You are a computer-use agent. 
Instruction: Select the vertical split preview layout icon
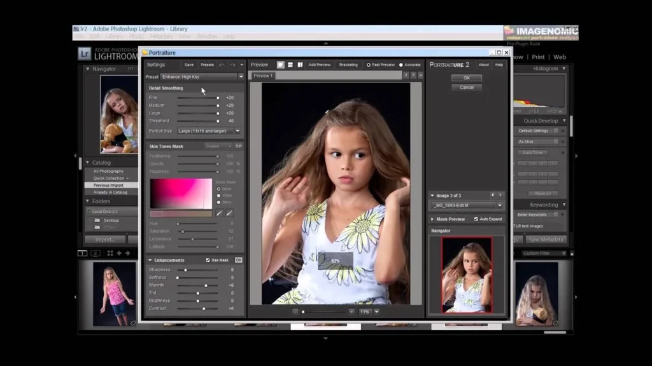[300, 65]
